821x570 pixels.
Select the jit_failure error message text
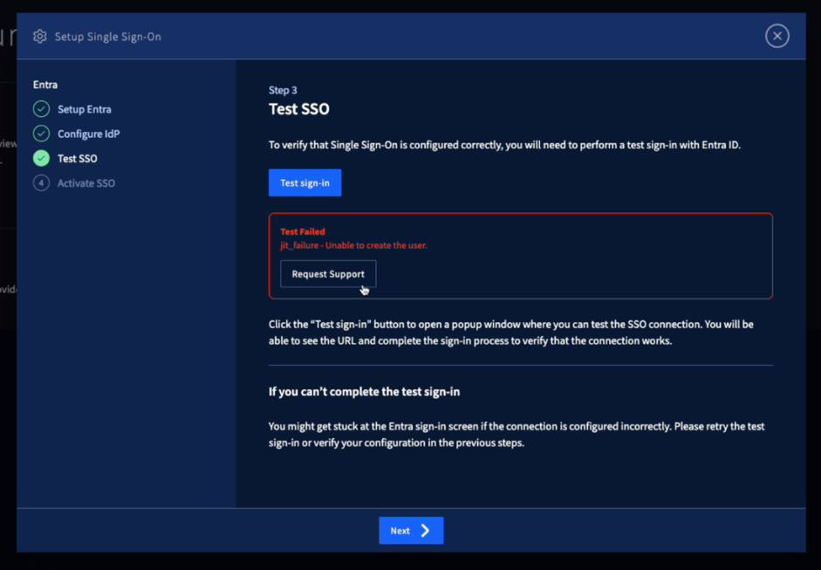click(x=354, y=245)
